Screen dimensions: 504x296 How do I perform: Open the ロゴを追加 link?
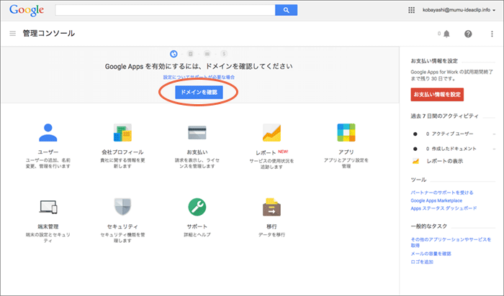(422, 262)
